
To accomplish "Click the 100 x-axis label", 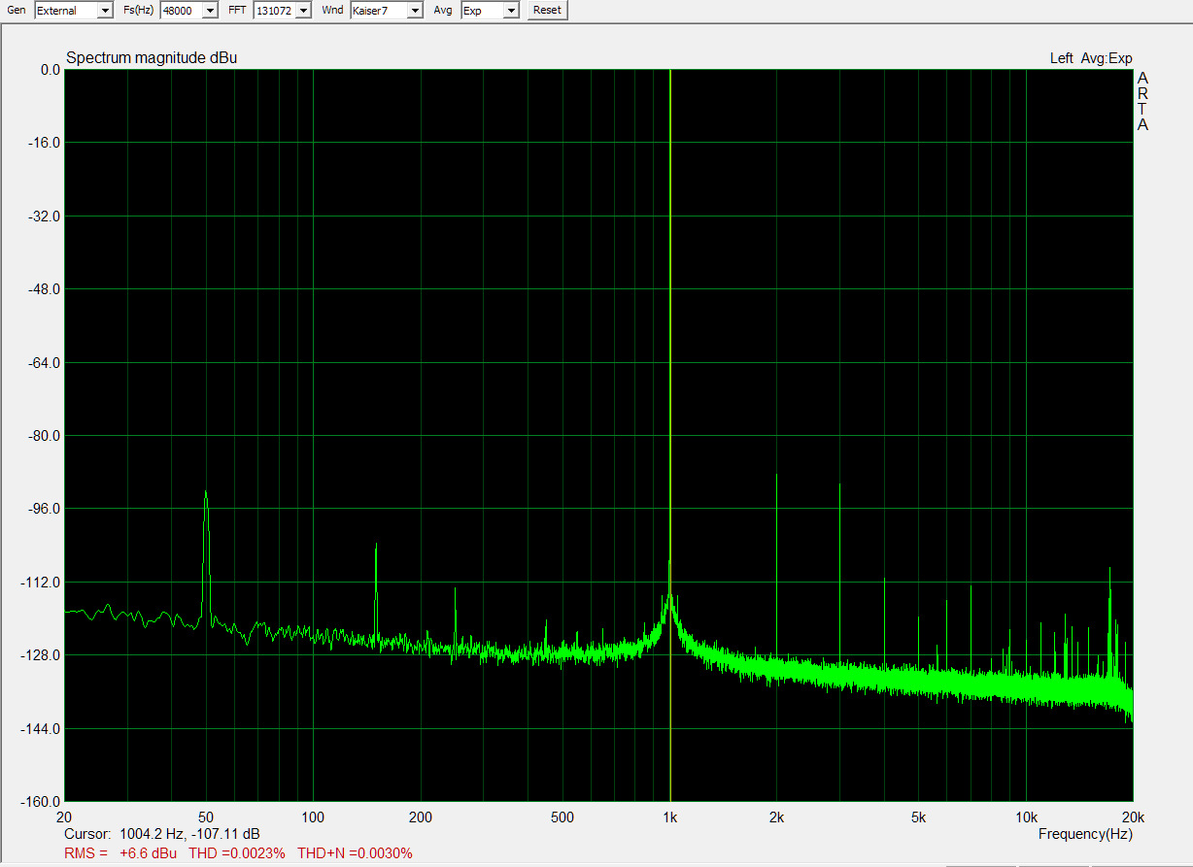I will tap(313, 817).
